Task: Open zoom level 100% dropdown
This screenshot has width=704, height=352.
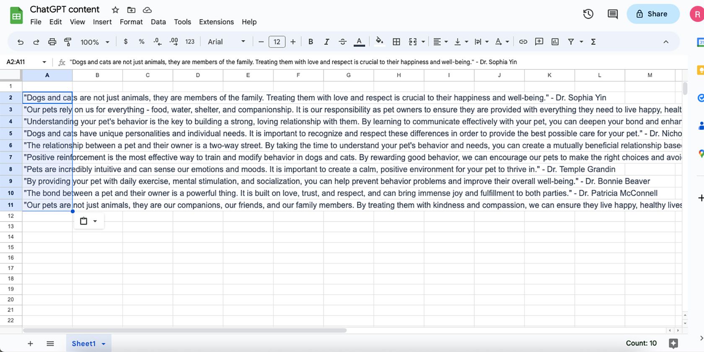Action: [x=95, y=42]
